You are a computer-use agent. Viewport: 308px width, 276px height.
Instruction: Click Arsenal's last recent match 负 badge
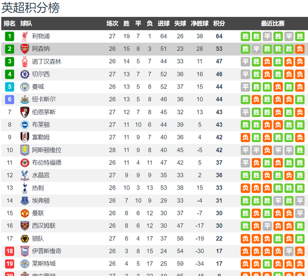click(300, 49)
